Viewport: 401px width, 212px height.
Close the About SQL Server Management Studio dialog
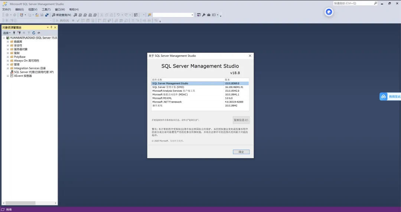click(250, 56)
